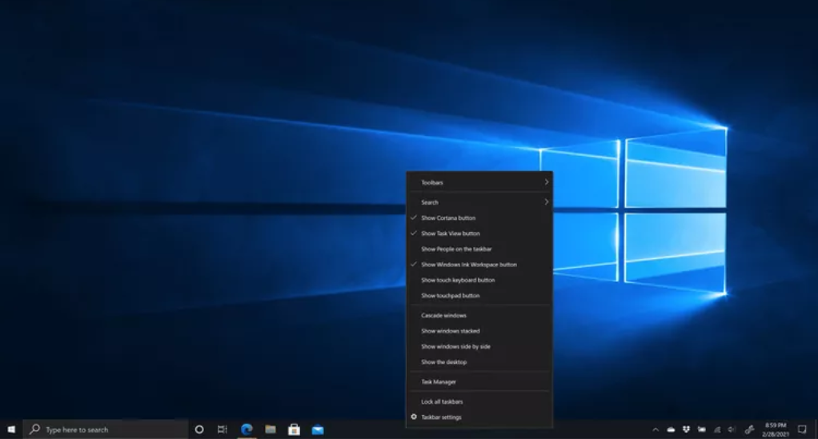Image resolution: width=818 pixels, height=439 pixels.
Task: Enable Show touch keyboard button
Action: 479,280
